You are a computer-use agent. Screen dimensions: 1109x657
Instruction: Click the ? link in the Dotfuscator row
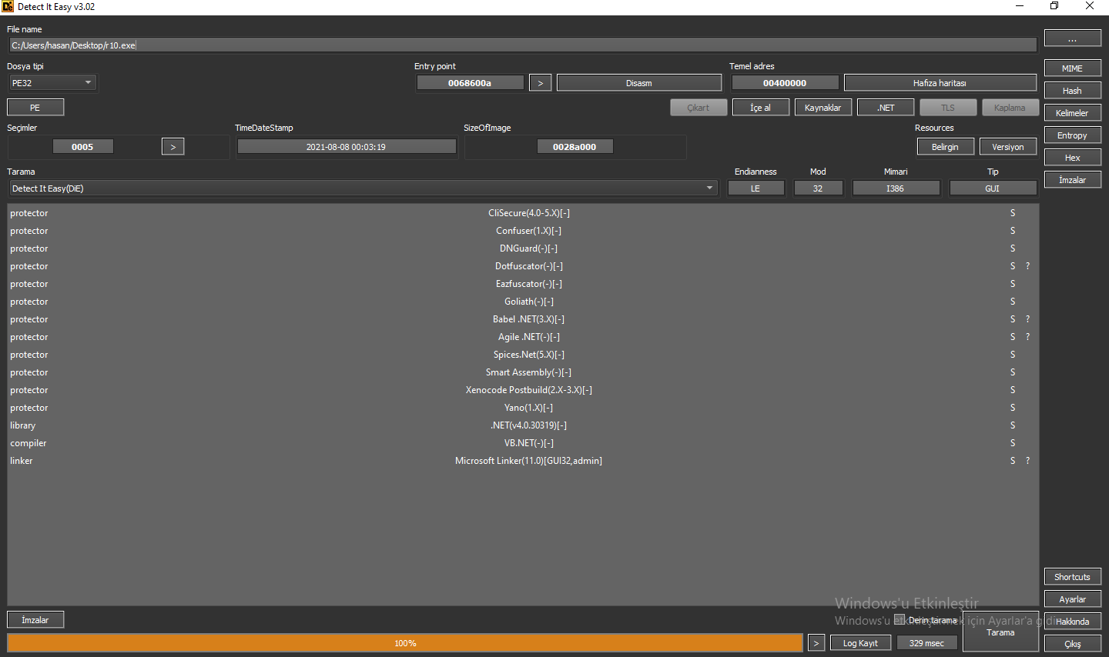(1027, 266)
